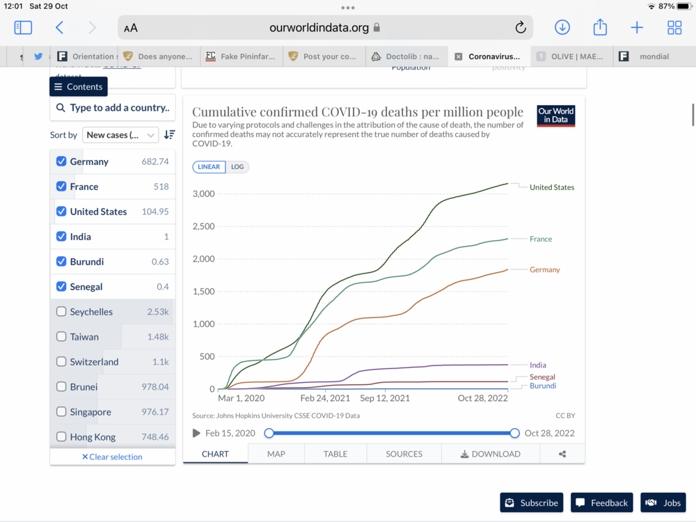The width and height of the screenshot is (696, 522).
Task: Switch chart scale to LOG
Action: click(x=237, y=167)
